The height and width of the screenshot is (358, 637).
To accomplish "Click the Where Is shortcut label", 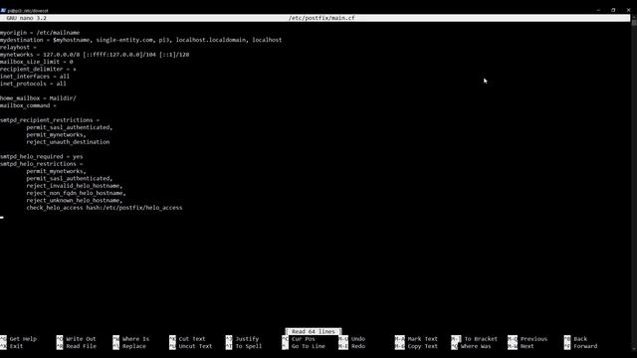I will (135, 339).
